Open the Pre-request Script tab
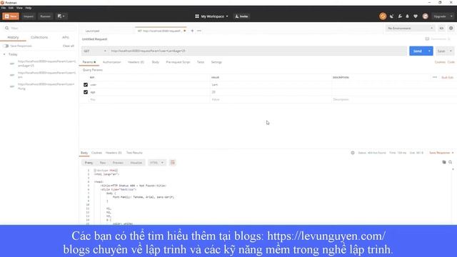457x257 pixels. click(178, 62)
